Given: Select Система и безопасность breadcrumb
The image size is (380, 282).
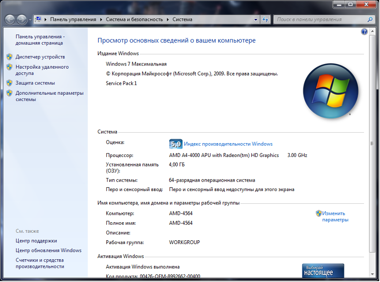Looking at the screenshot, I should [x=134, y=19].
